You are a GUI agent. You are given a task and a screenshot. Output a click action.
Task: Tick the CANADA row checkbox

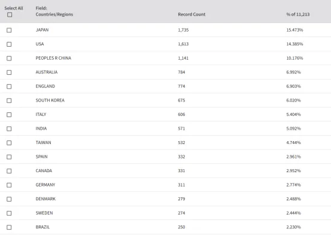pos(9,171)
